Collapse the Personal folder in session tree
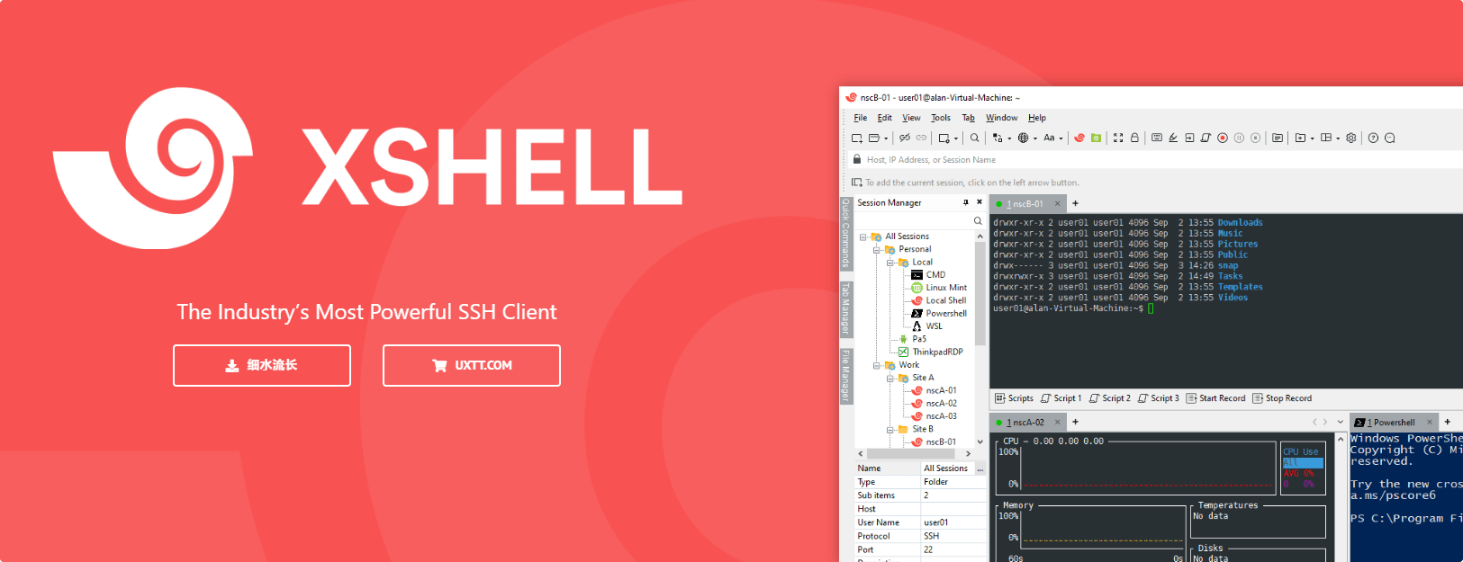This screenshot has width=1463, height=562. tap(876, 250)
